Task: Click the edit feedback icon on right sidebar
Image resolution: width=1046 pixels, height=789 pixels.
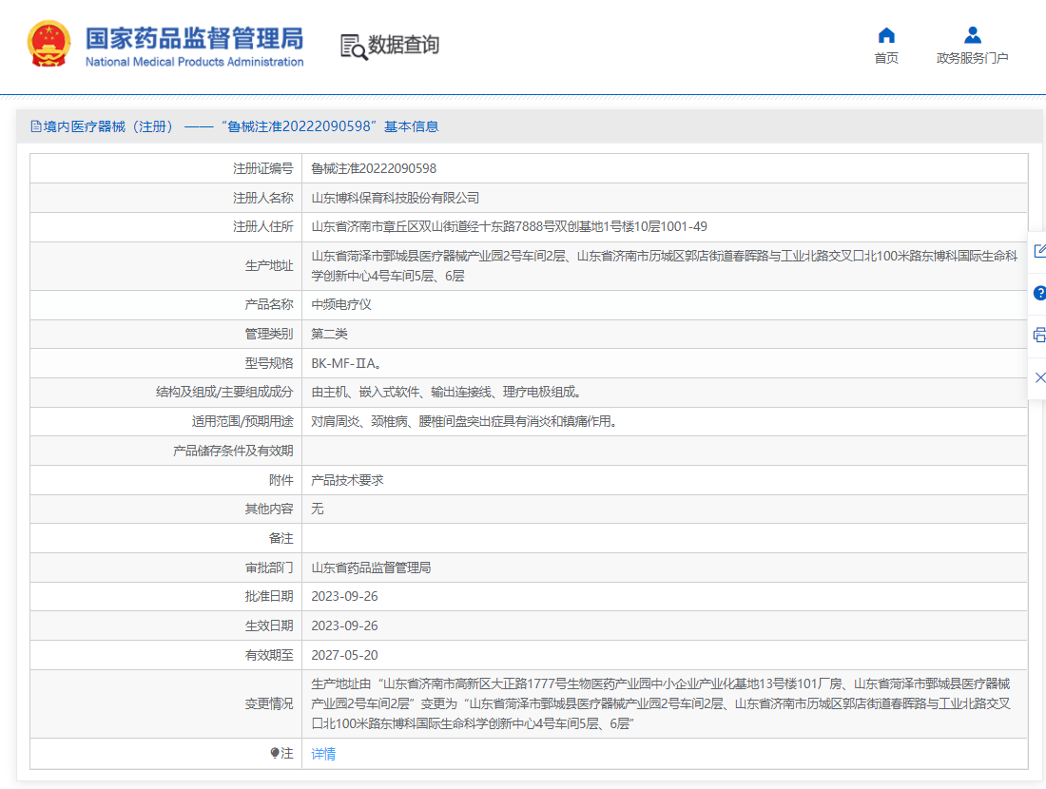Action: (1039, 251)
